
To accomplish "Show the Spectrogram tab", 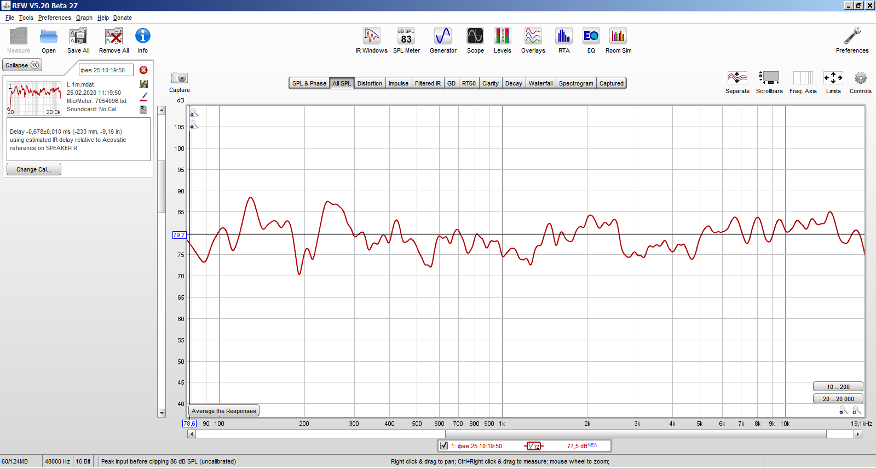I will pyautogui.click(x=576, y=83).
